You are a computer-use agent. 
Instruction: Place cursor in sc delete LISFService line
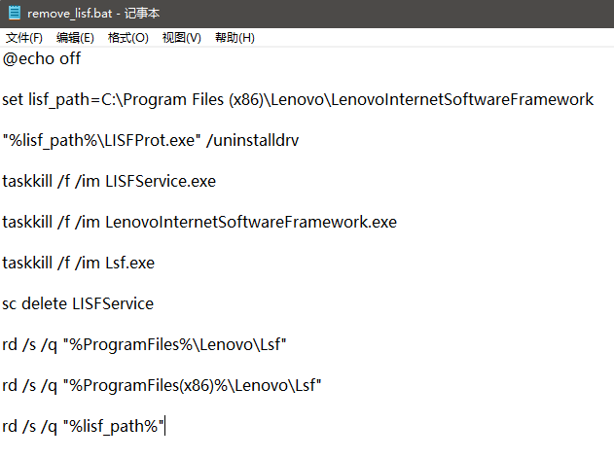[x=78, y=303]
